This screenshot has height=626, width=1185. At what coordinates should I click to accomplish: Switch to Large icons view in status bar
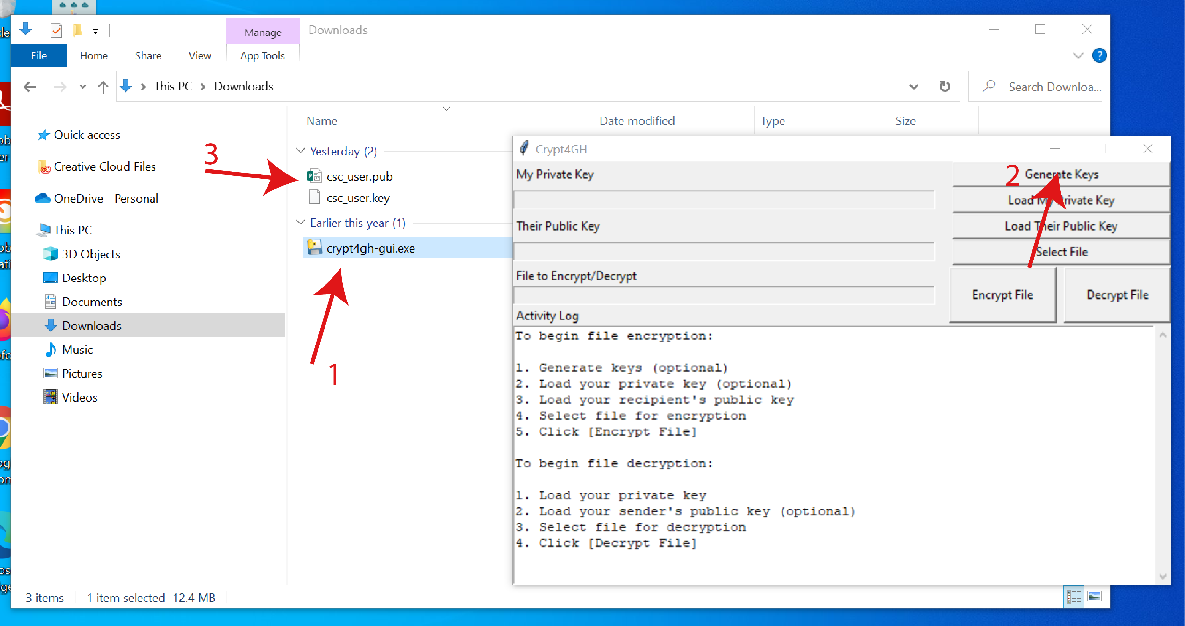[1094, 597]
